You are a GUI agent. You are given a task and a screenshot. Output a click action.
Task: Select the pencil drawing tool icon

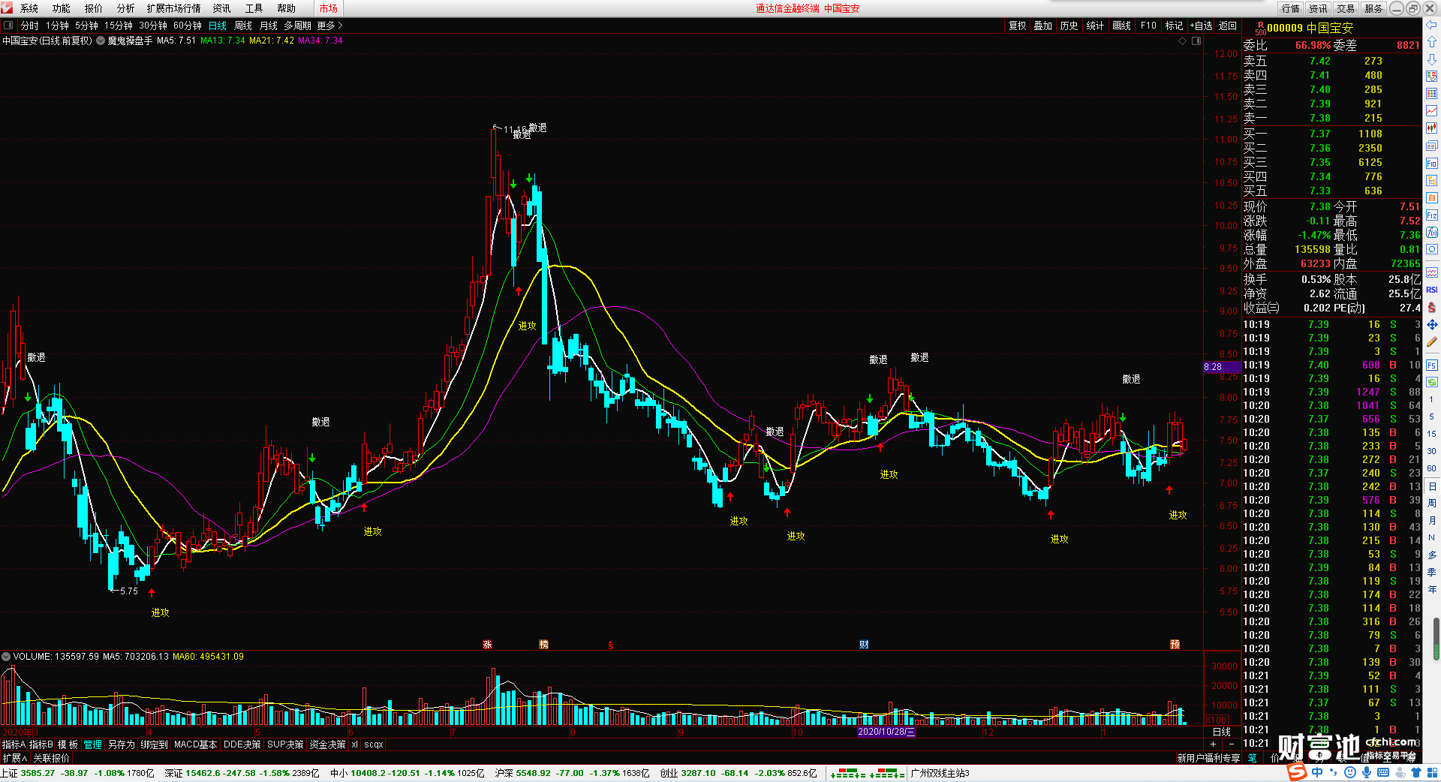[x=1431, y=341]
